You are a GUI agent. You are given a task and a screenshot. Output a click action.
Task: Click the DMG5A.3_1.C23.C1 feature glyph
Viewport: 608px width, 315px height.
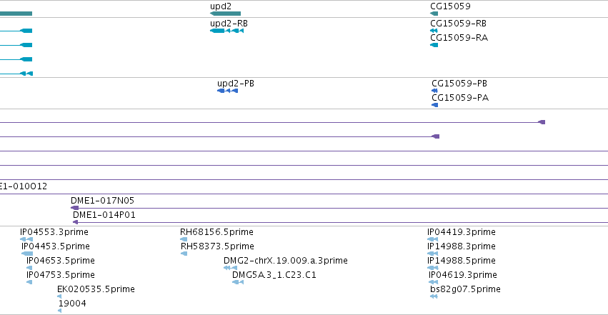[x=238, y=282]
